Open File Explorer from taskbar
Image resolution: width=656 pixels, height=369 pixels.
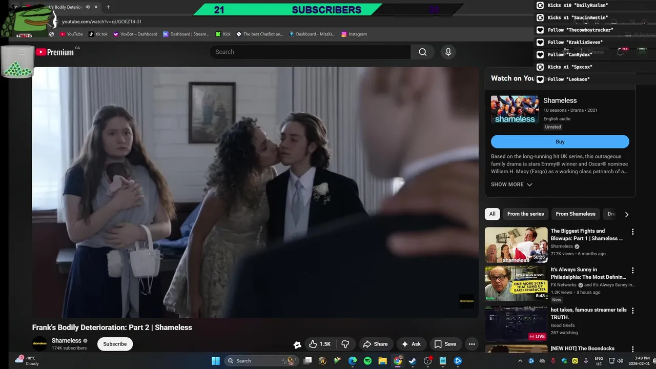click(382, 361)
